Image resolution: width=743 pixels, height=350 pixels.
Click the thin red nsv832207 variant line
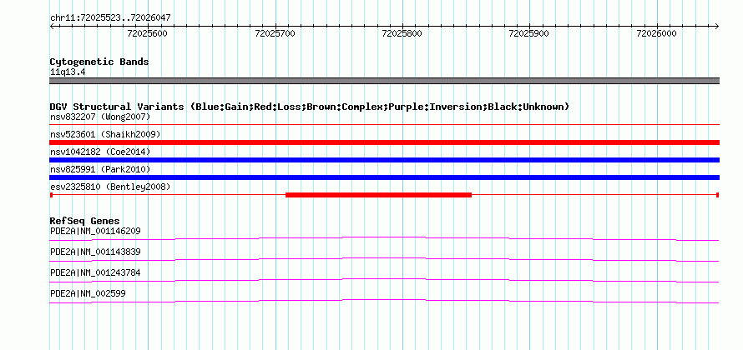click(x=384, y=125)
